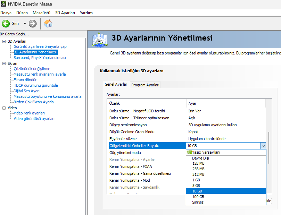
Task: Collapse the 3D Ayarları tree node
Action: point(4,41)
